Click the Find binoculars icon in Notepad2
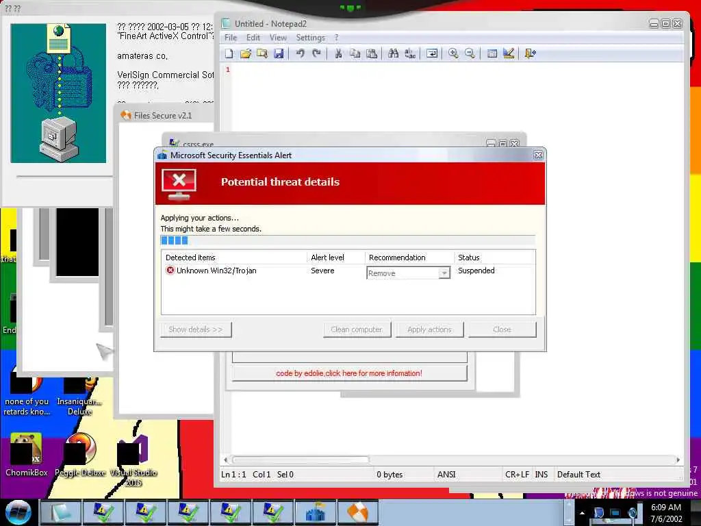 pyautogui.click(x=394, y=53)
